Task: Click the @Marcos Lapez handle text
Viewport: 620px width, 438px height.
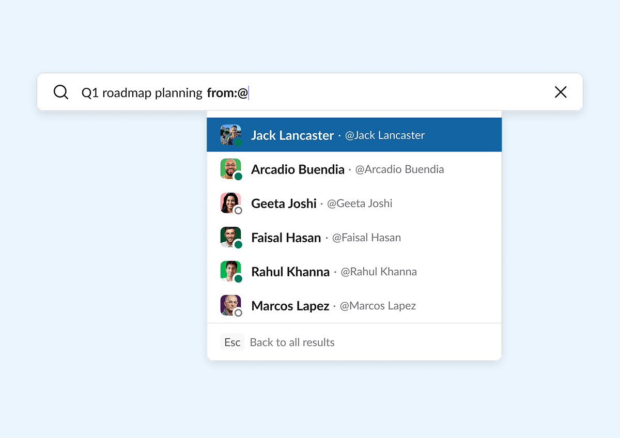Action: coord(378,306)
